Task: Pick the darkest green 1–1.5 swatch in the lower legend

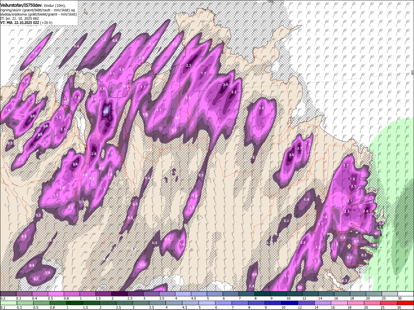Action: click(x=75, y=303)
